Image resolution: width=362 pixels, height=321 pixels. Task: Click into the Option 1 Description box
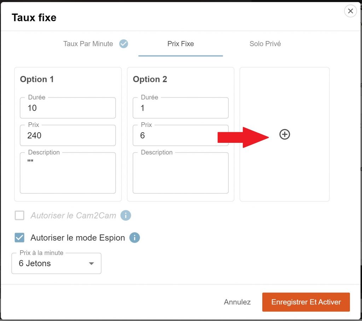tap(68, 174)
